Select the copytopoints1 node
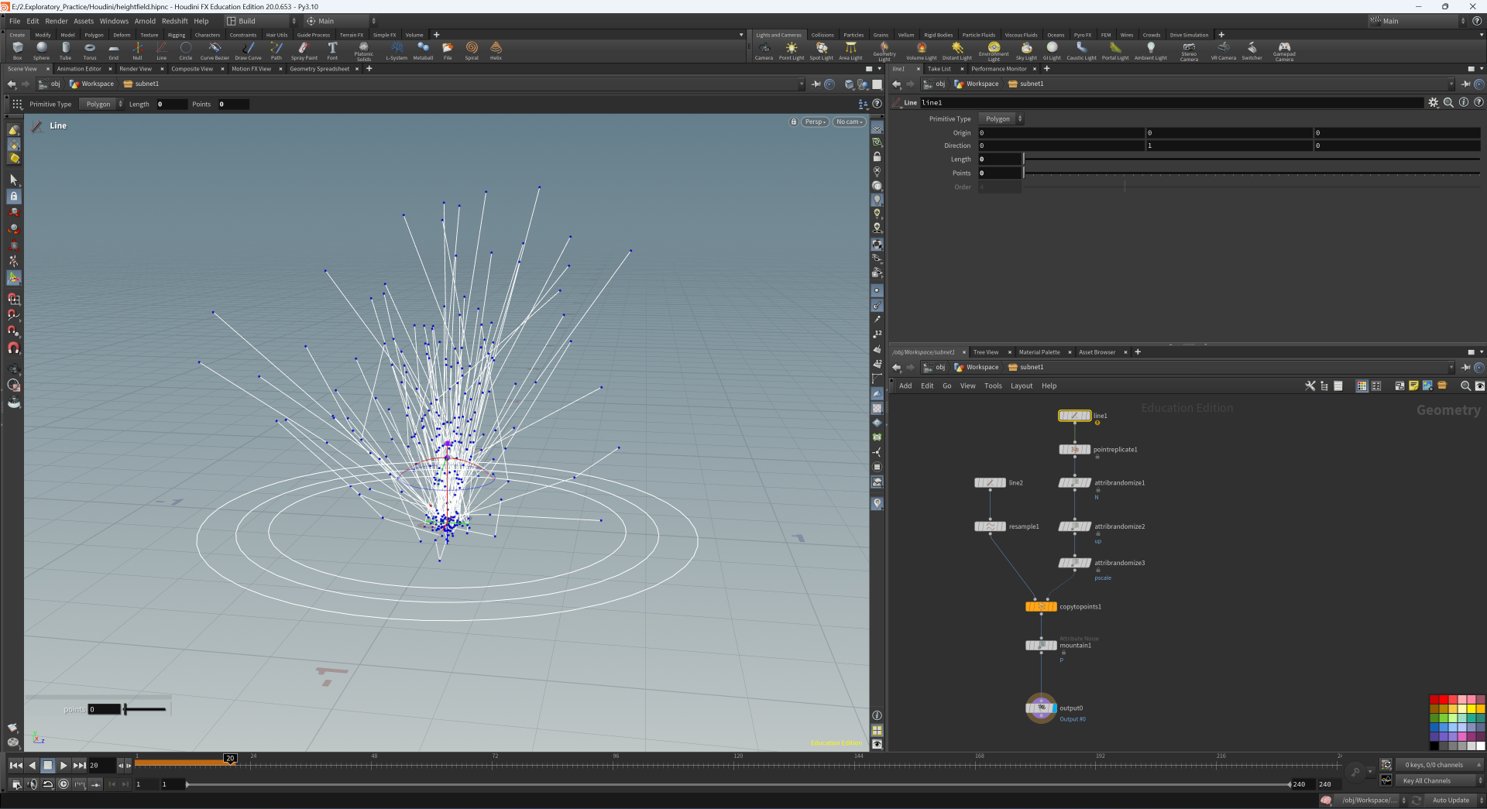 [1041, 607]
